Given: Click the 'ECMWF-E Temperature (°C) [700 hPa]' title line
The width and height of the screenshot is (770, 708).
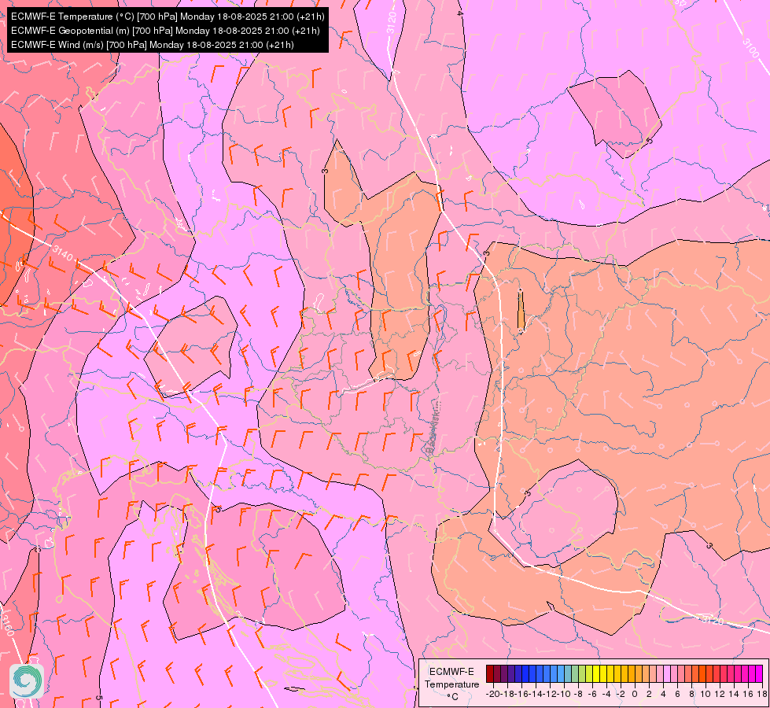Looking at the screenshot, I should click(168, 17).
